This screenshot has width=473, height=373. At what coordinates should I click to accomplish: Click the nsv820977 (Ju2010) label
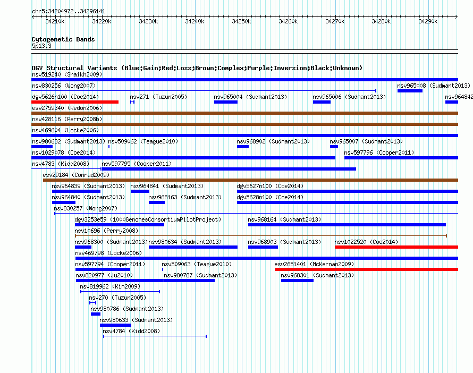pyautogui.click(x=104, y=275)
